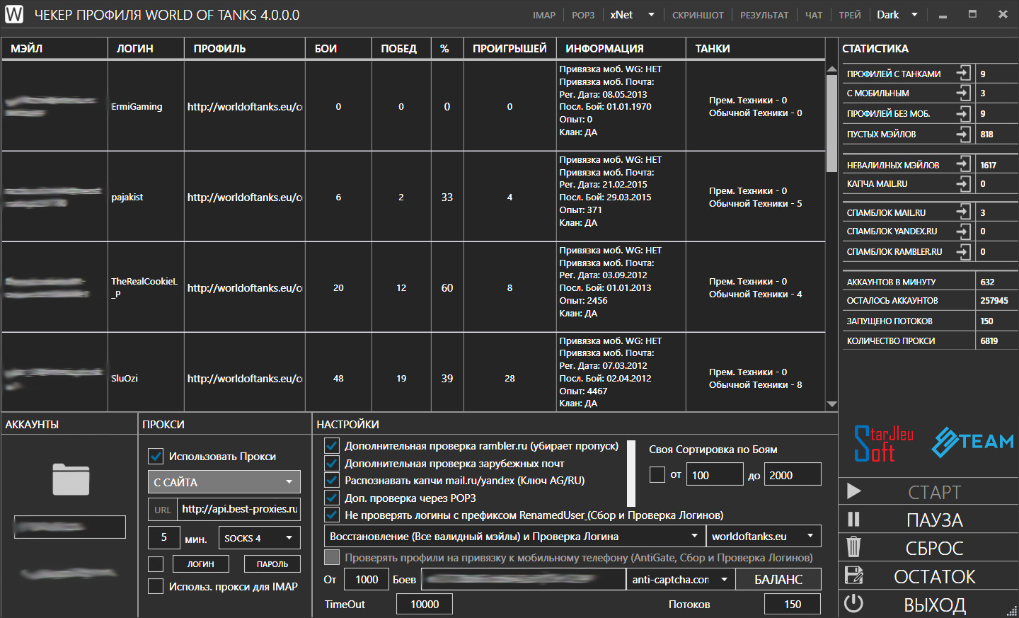This screenshot has height=618, width=1019.
Task: Open the СКРИНШОТ menu item
Action: [698, 15]
